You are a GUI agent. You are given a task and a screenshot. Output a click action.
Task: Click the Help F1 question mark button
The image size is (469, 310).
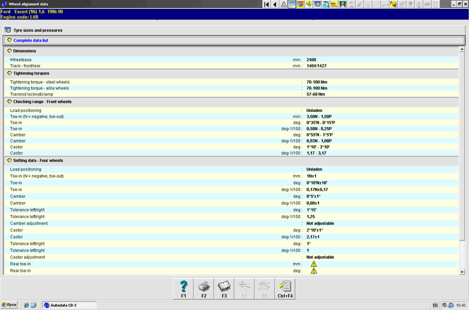pos(183,289)
